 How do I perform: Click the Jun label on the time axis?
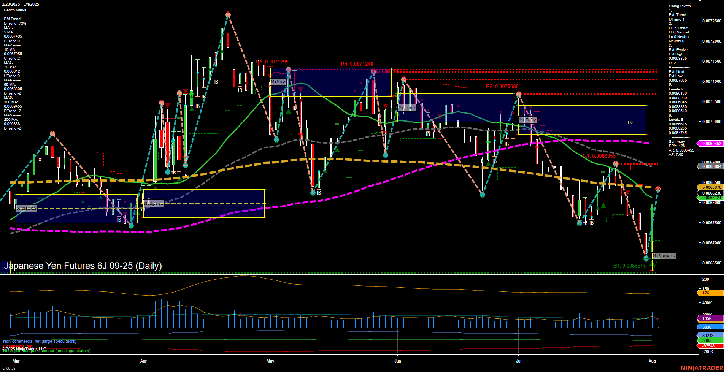[x=397, y=361]
